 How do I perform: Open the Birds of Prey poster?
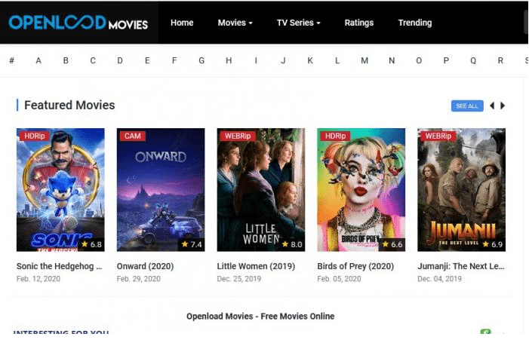361,190
